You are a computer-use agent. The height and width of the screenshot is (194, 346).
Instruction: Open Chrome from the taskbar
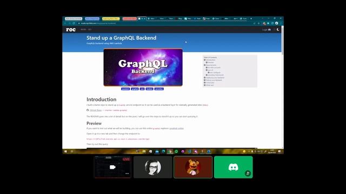point(170,151)
